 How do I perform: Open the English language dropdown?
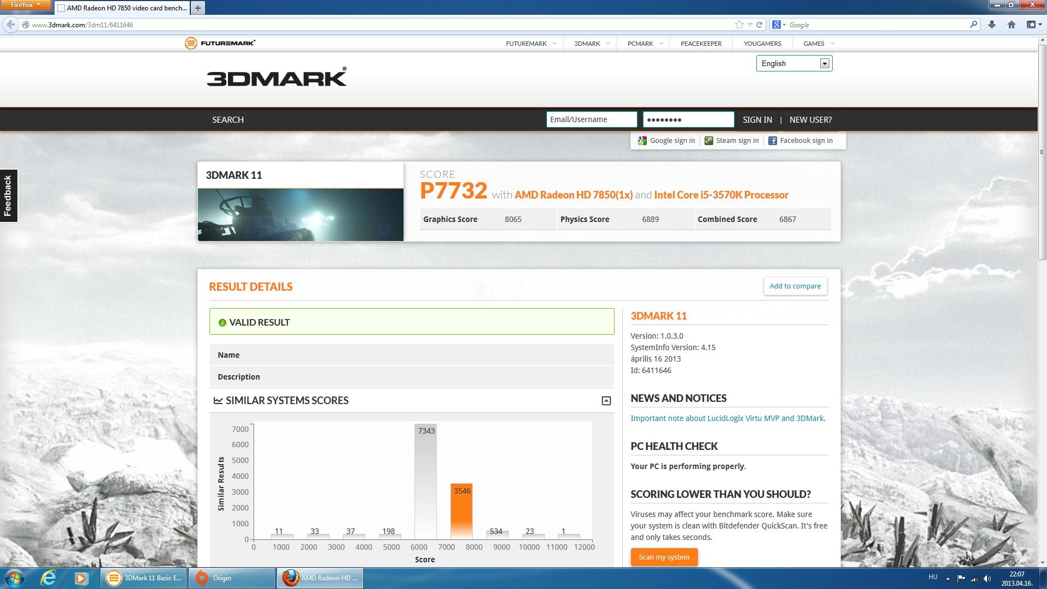click(x=794, y=63)
